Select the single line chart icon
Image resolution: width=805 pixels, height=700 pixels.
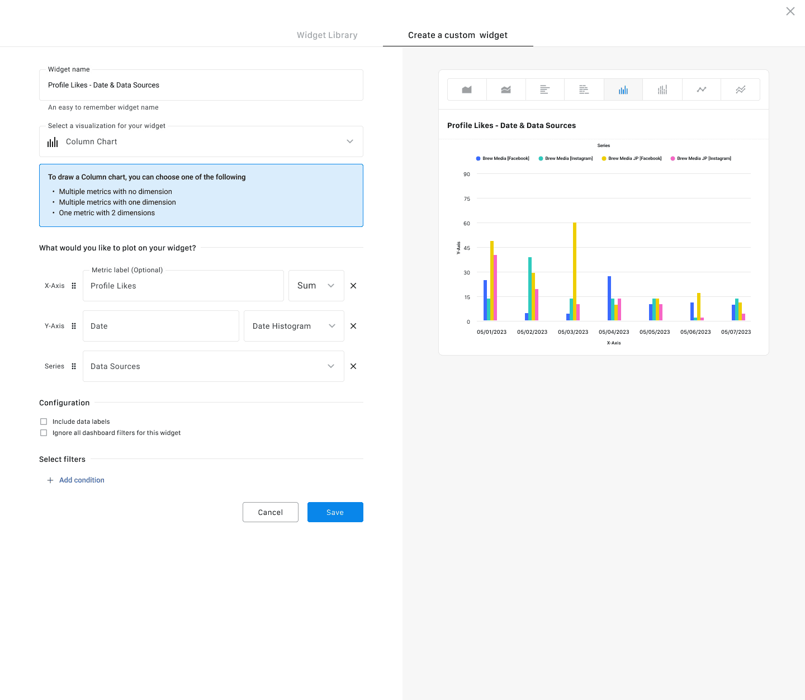point(702,89)
